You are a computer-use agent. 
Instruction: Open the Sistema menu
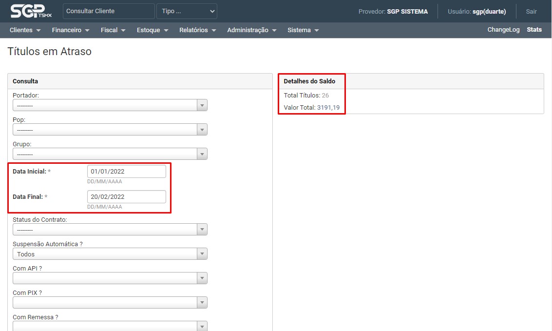pos(303,30)
